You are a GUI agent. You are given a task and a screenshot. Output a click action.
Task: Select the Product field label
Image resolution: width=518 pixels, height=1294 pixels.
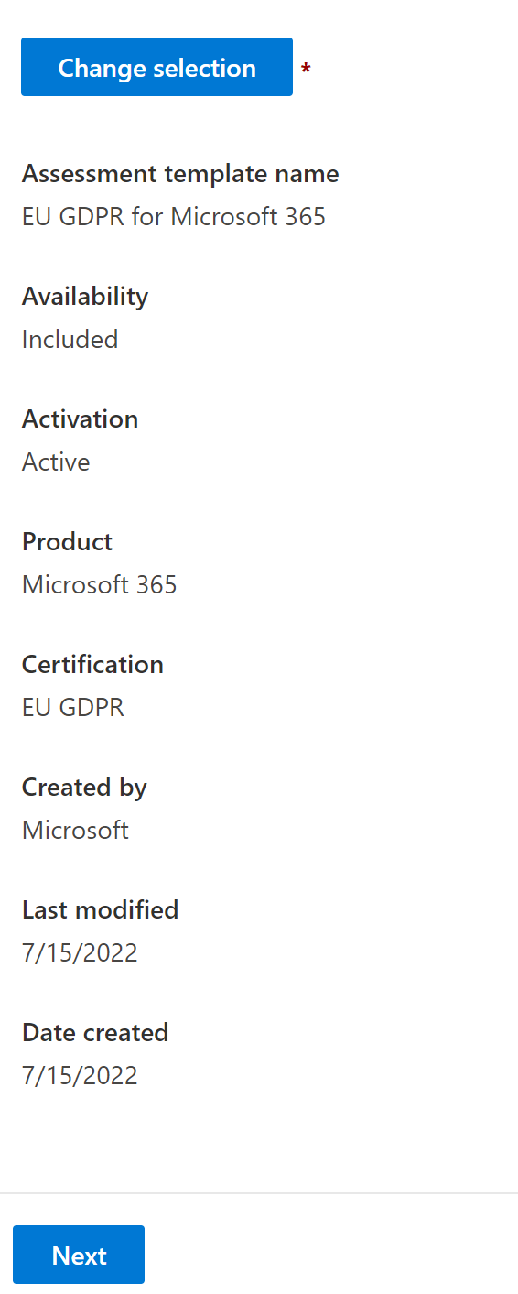[x=68, y=542]
